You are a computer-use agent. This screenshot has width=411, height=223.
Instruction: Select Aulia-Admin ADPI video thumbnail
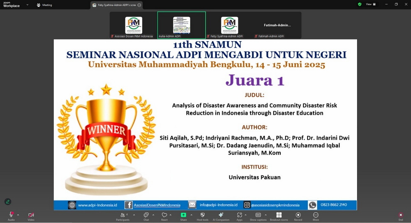coord(181,25)
